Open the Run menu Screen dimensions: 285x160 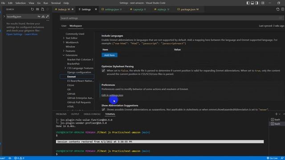tap(45, 3)
